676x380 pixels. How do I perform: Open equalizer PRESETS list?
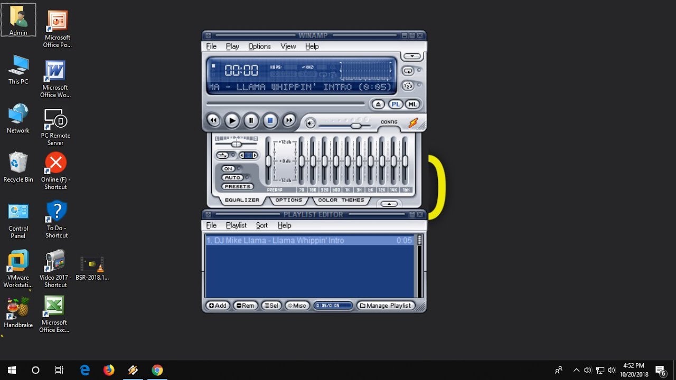[238, 186]
